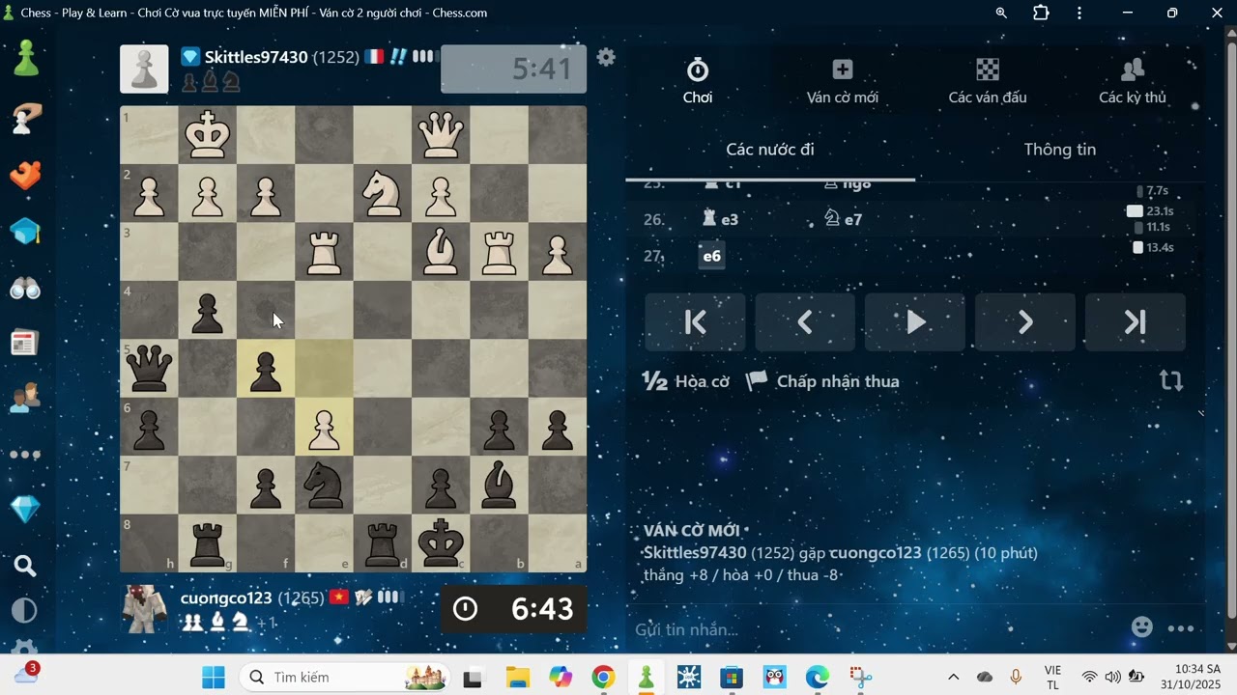Open the Watch binoculars icon
Viewport: 1237px width, 695px height.
click(25, 288)
